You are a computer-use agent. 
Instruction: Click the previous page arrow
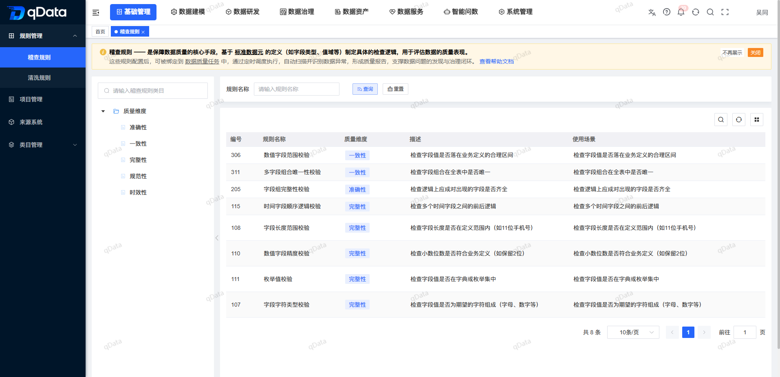pos(672,332)
